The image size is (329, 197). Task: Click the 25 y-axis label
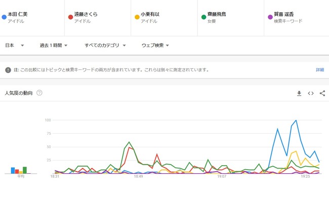pos(49,160)
